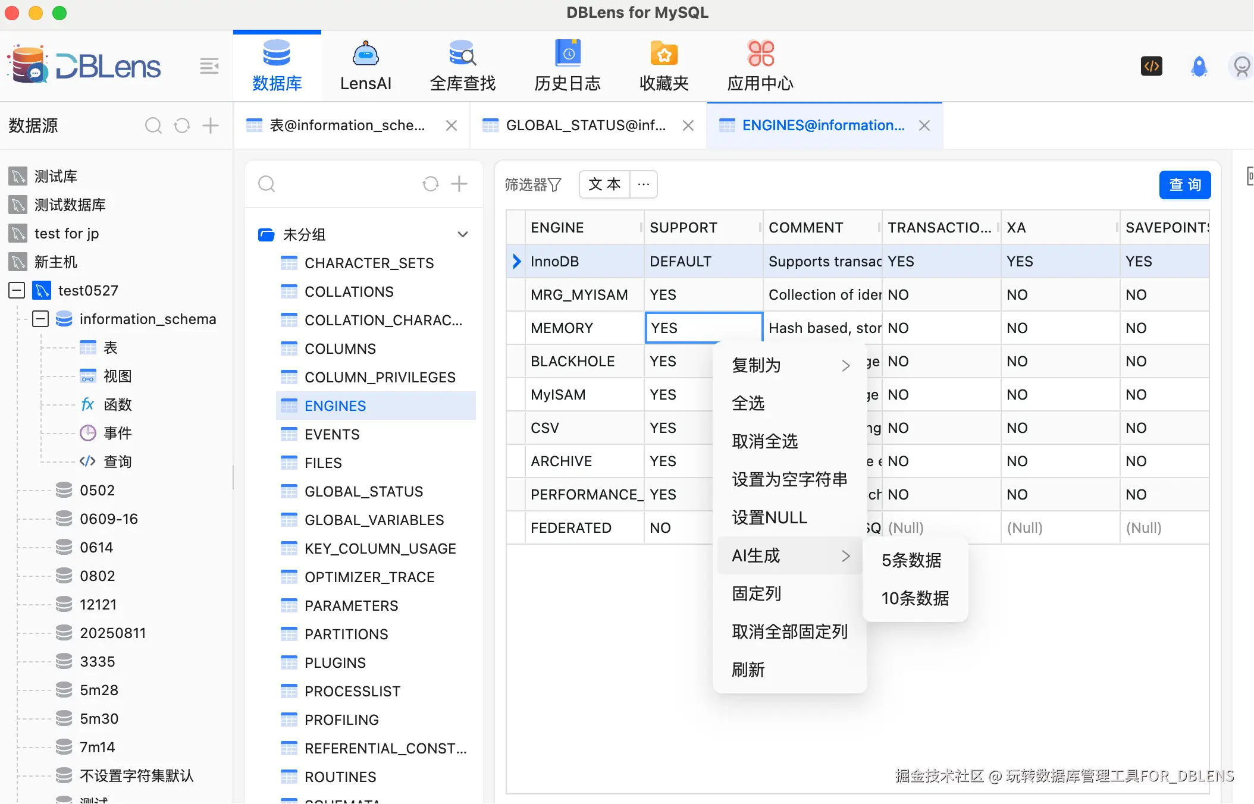This screenshot has width=1254, height=804.
Task: Choose 全选 from context menu
Action: click(x=790, y=403)
